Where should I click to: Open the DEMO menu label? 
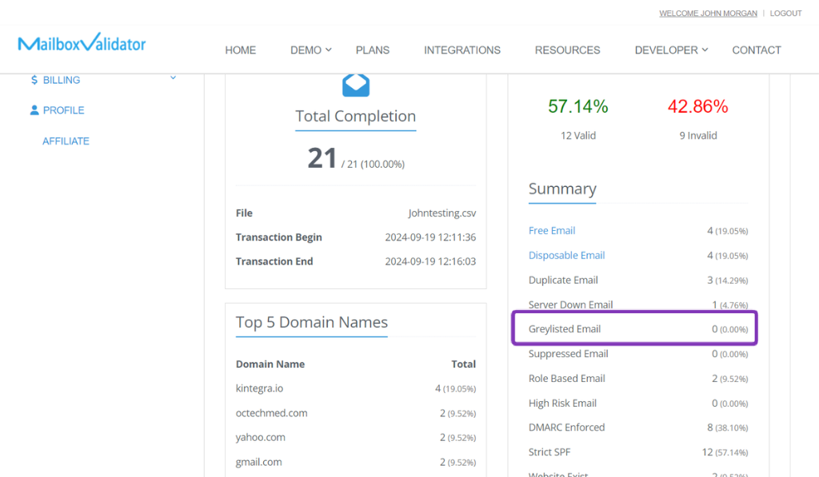[x=306, y=50]
